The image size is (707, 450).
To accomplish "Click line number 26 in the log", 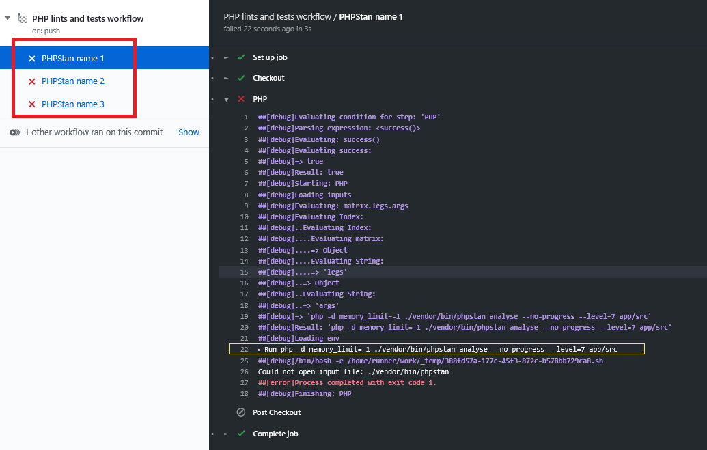I will point(245,371).
